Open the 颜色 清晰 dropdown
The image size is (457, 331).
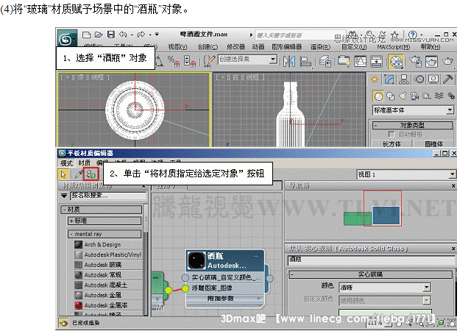(385, 288)
